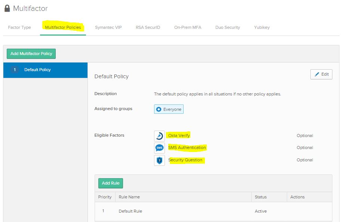Viewport: 344px width, 222px height.
Task: Click the Default Rule row name
Action: point(130,211)
